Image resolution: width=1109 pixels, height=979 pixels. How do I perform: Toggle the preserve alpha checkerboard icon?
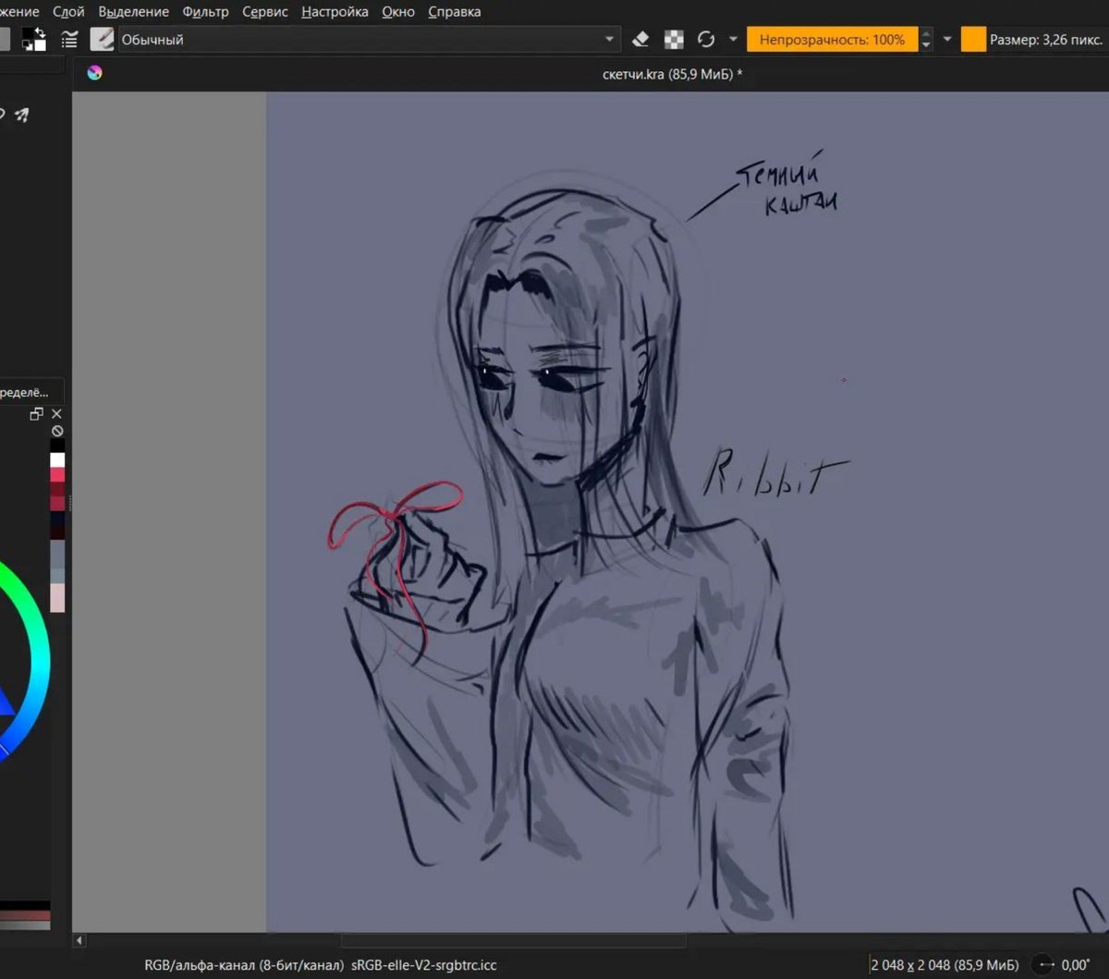click(x=675, y=40)
